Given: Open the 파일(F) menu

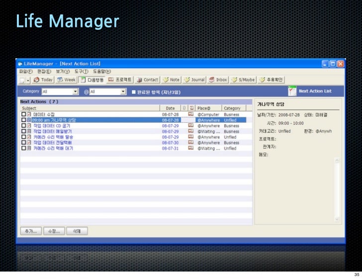Looking at the screenshot, I should [x=26, y=72].
